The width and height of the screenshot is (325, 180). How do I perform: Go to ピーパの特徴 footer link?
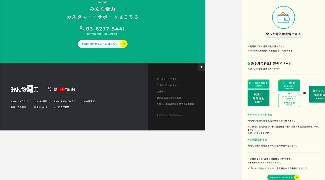[x=41, y=102]
